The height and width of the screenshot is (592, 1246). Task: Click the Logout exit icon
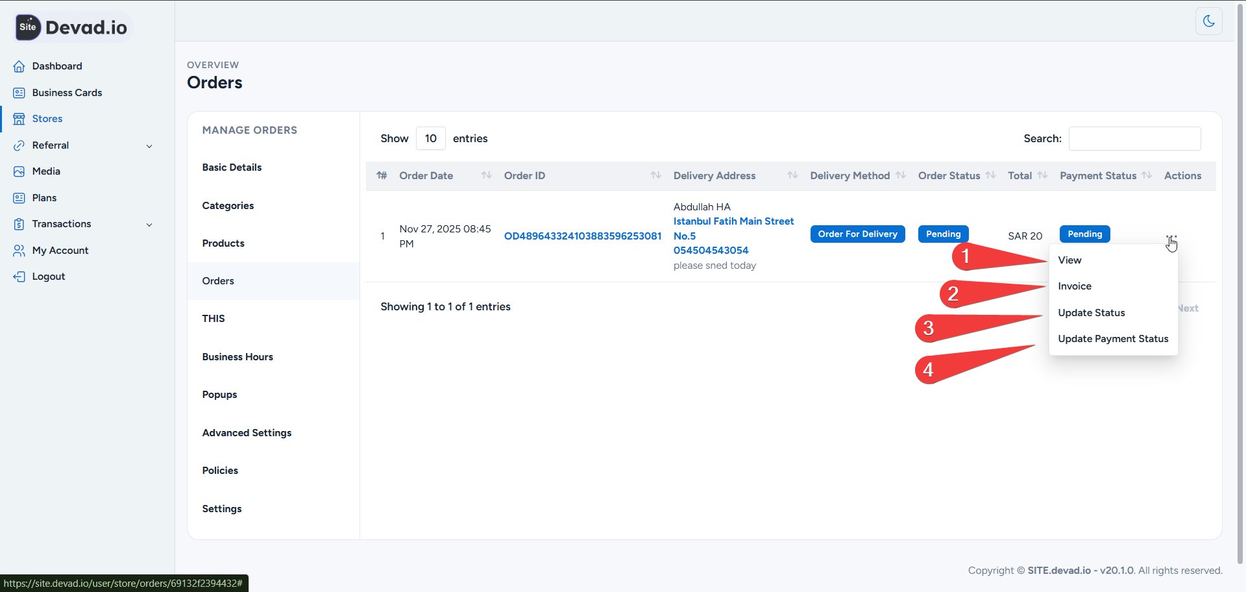point(19,276)
